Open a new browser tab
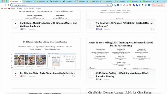Image resolution: width=167 pixels, height=94 pixels. click(157, 1)
